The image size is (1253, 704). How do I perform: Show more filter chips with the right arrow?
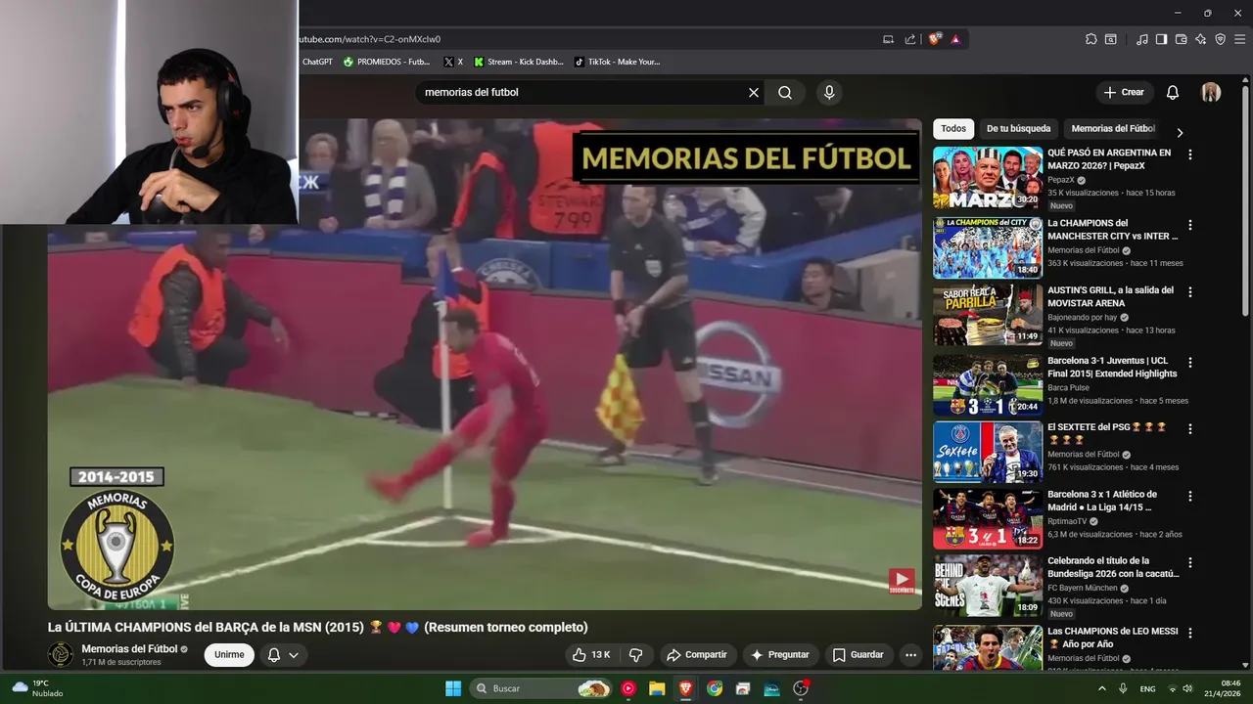click(x=1180, y=132)
